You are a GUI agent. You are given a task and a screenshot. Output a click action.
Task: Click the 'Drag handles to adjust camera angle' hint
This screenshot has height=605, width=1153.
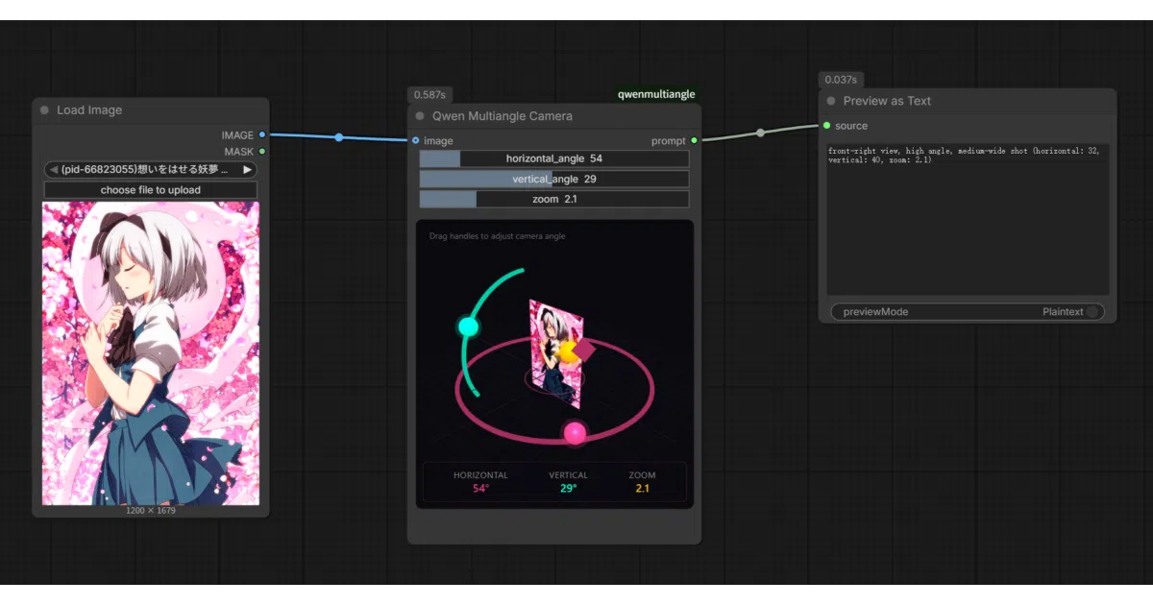click(497, 236)
